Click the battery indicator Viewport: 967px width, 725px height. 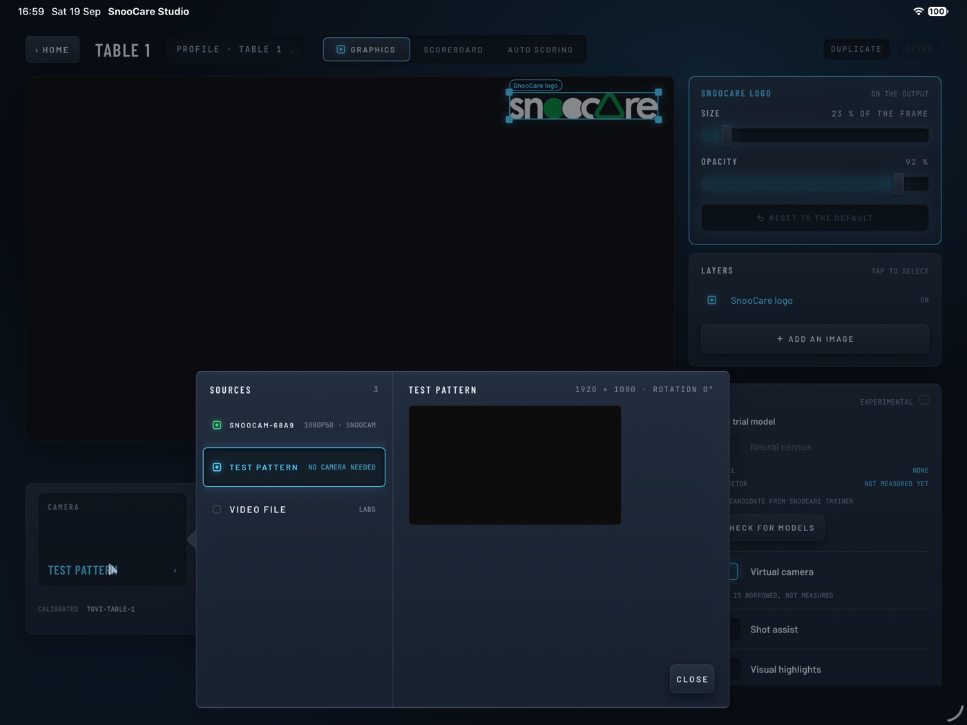coord(938,12)
